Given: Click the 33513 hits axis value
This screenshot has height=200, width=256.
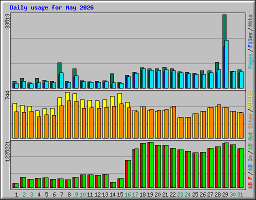Looking at the screenshot, I should tap(7, 21).
